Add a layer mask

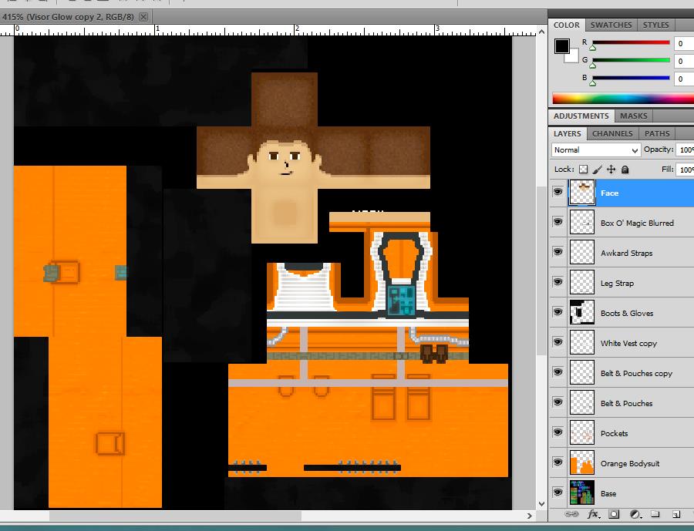615,514
